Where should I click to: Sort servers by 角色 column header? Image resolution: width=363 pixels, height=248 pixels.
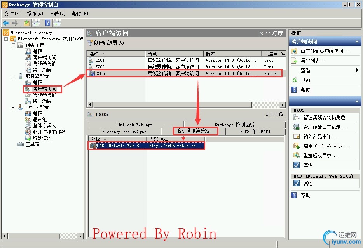(x=175, y=54)
